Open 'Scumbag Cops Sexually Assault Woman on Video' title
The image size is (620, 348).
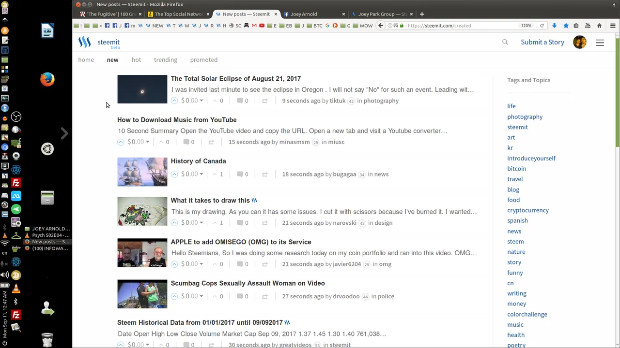[248, 283]
